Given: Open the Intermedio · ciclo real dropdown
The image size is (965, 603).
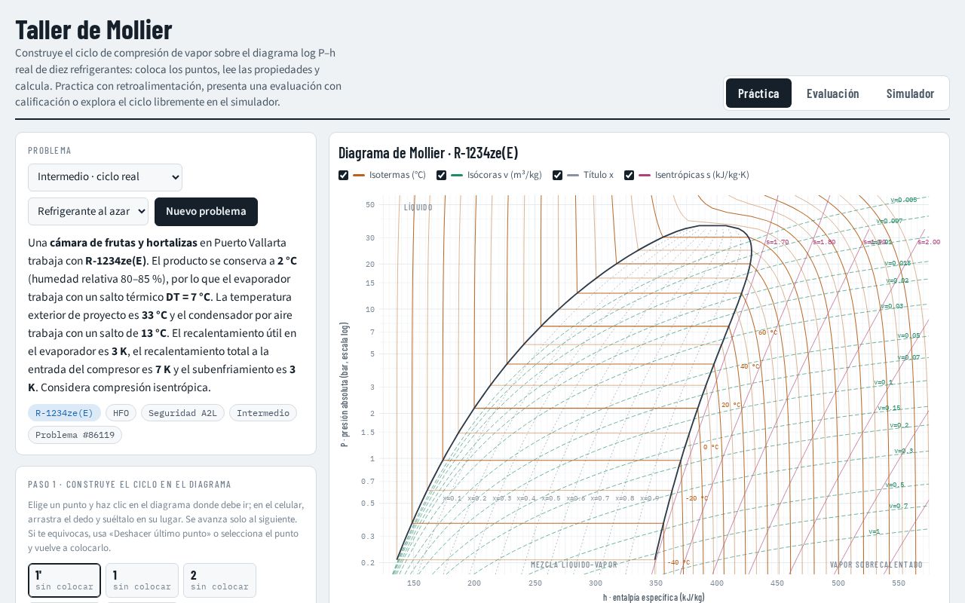Looking at the screenshot, I should coord(105,177).
